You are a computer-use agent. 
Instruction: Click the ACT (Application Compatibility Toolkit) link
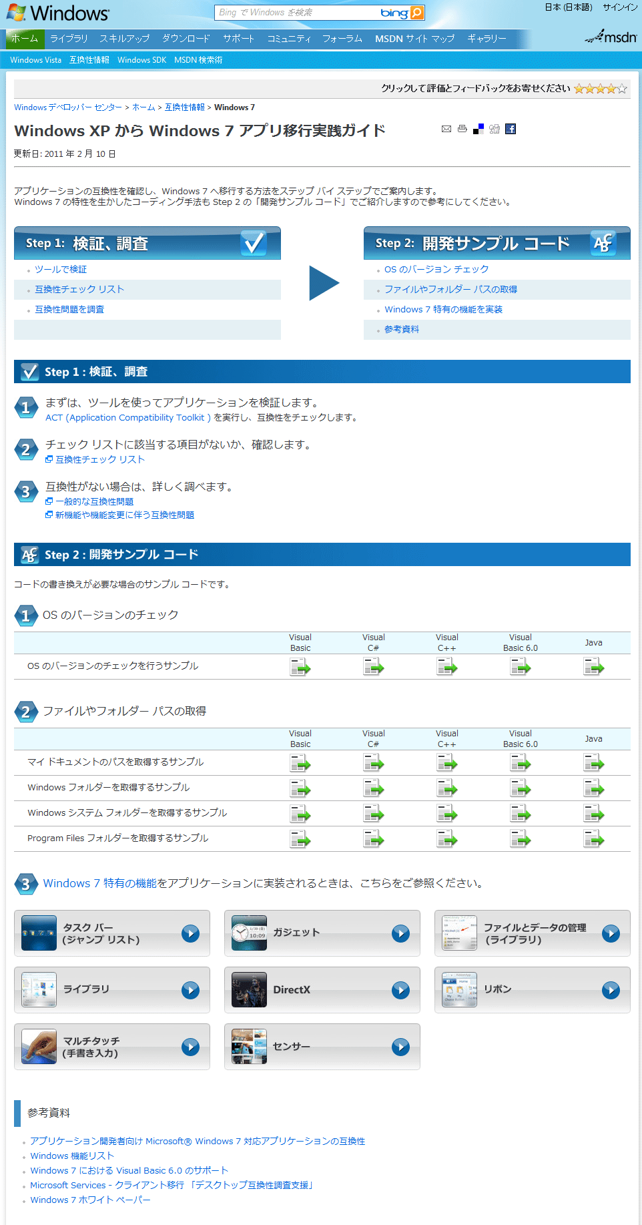pyautogui.click(x=128, y=418)
